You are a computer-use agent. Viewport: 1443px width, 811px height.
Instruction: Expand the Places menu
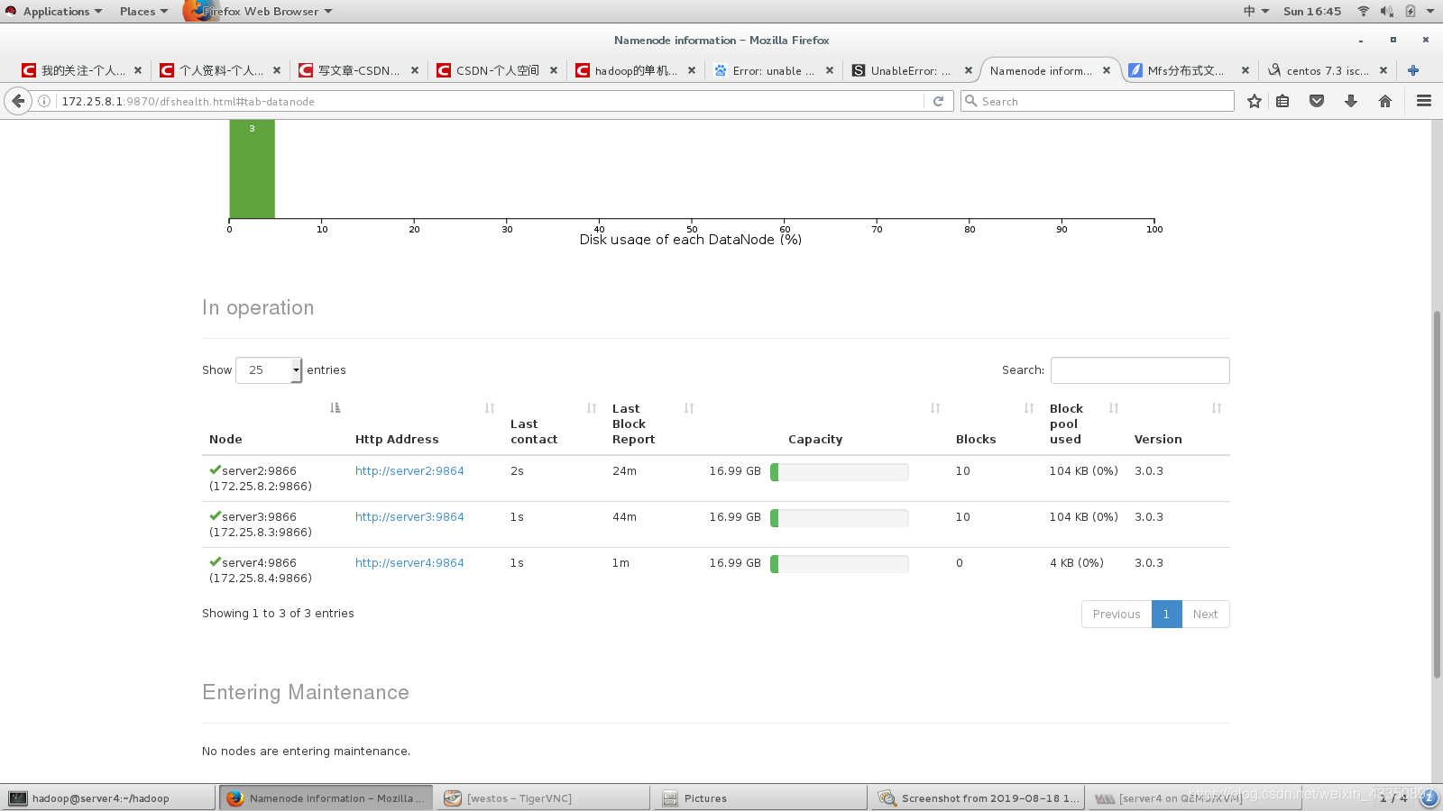[x=143, y=11]
